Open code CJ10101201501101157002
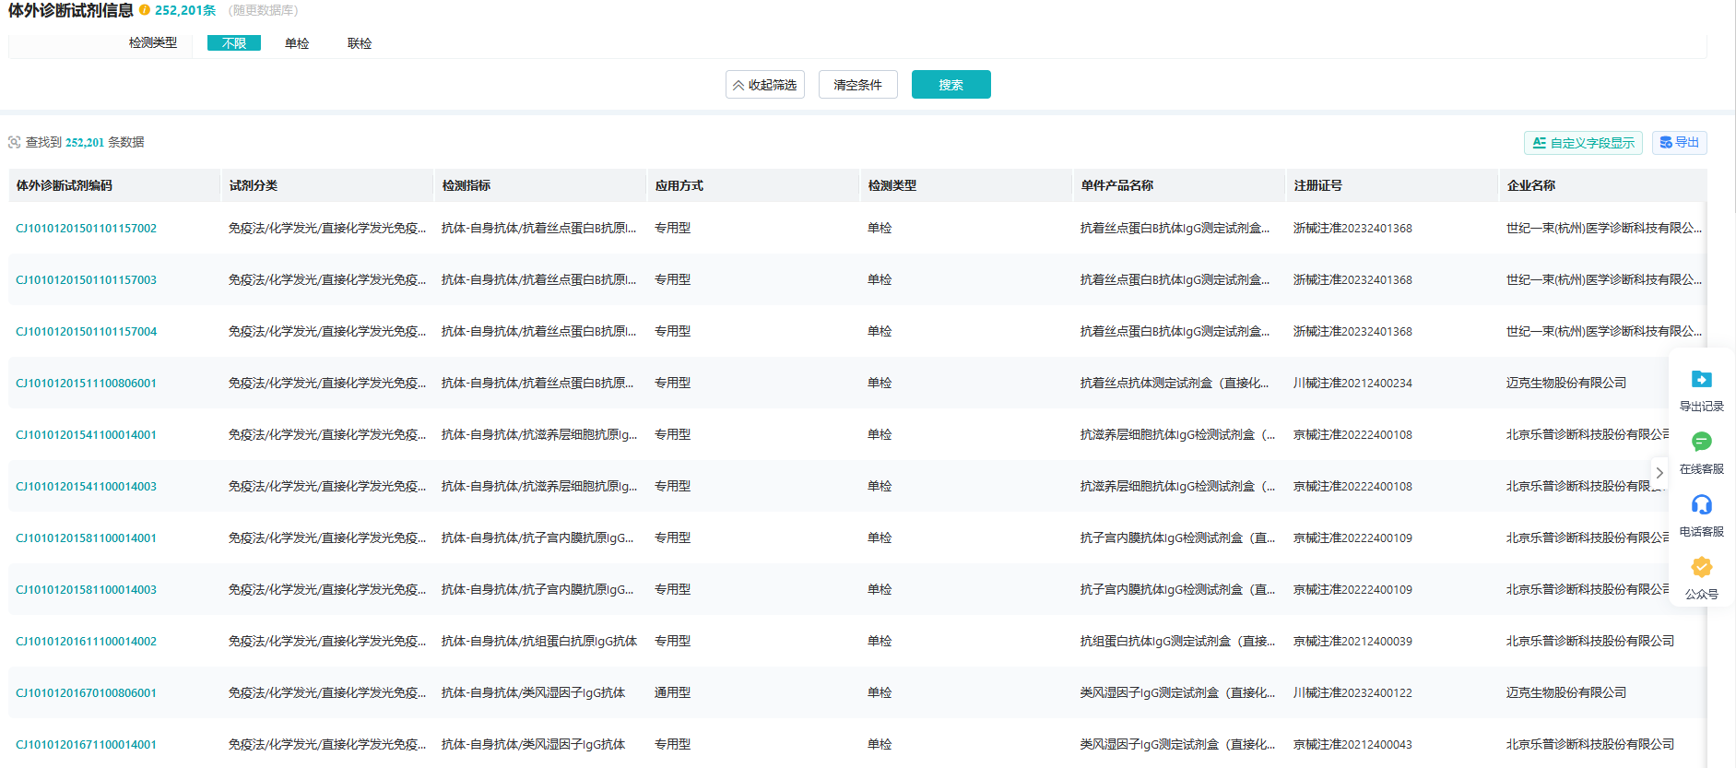 [87, 228]
